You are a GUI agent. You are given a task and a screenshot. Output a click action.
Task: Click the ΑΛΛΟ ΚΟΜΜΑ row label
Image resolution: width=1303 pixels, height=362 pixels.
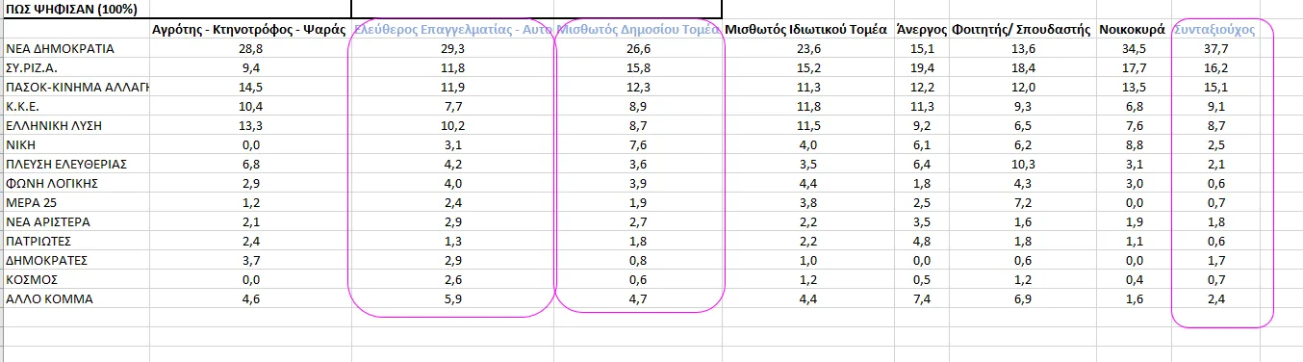pos(75,298)
